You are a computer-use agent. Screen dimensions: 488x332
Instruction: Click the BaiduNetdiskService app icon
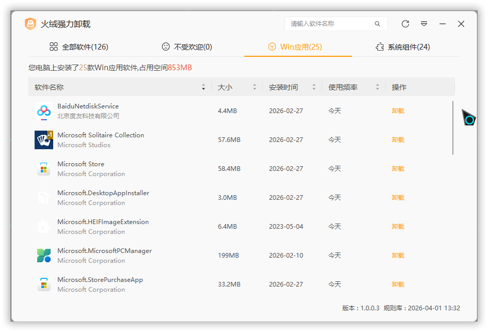click(x=43, y=111)
